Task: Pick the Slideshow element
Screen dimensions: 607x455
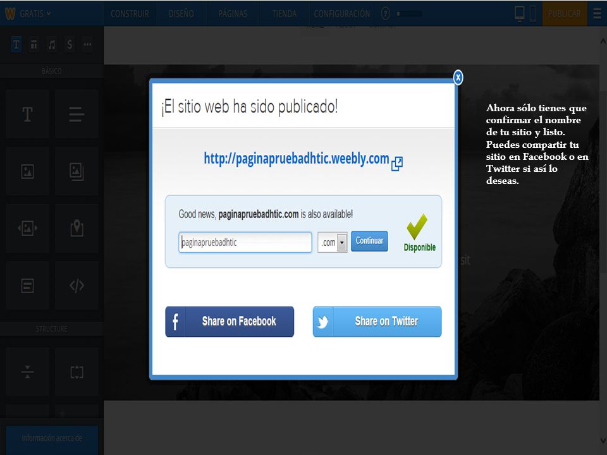Action: [27, 228]
